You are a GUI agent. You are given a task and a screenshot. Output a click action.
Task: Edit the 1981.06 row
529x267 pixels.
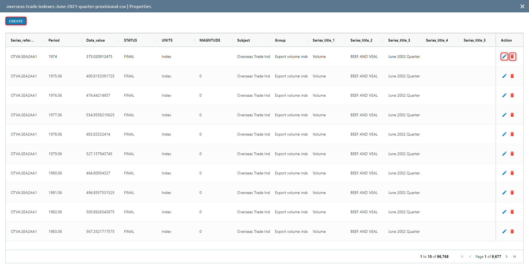pyautogui.click(x=504, y=193)
